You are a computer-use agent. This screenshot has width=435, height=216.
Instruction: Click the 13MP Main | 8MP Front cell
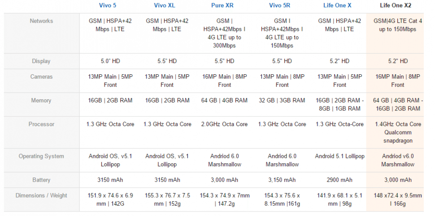pyautogui.click(x=282, y=81)
